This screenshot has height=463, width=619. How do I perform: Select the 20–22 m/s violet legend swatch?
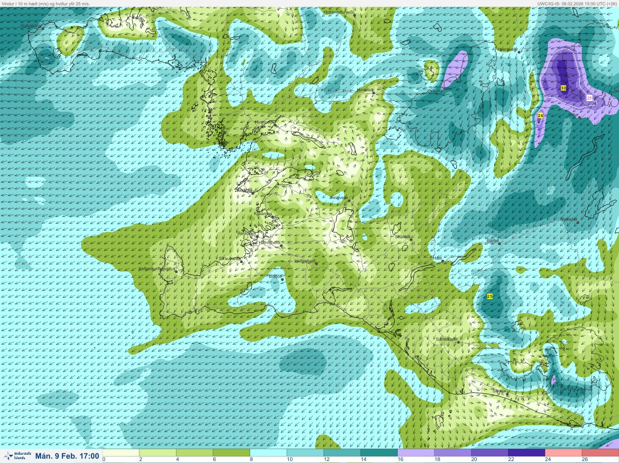tap(489, 453)
